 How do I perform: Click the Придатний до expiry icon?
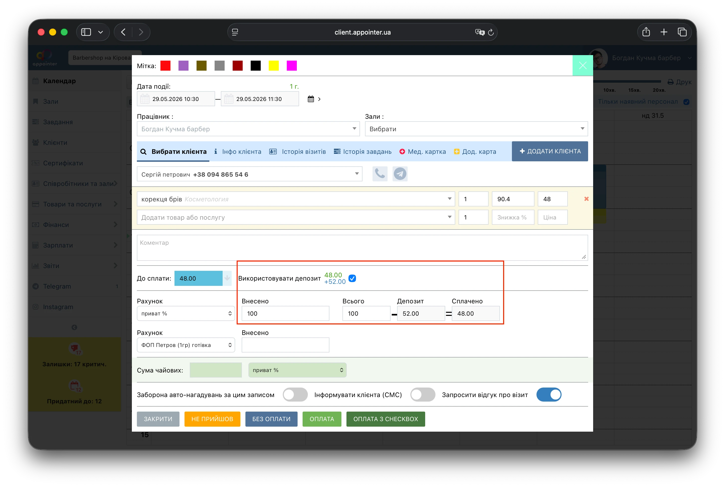75,386
